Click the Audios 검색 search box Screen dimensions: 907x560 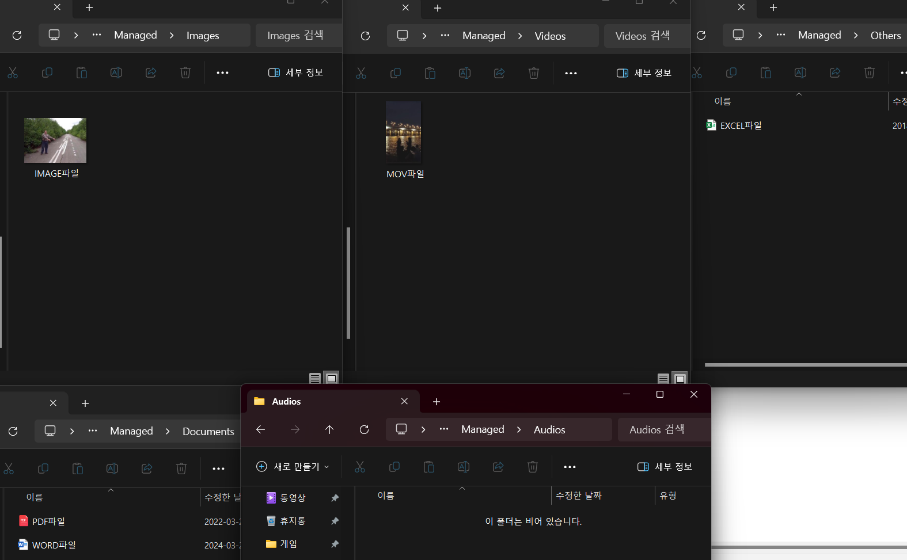pos(664,430)
